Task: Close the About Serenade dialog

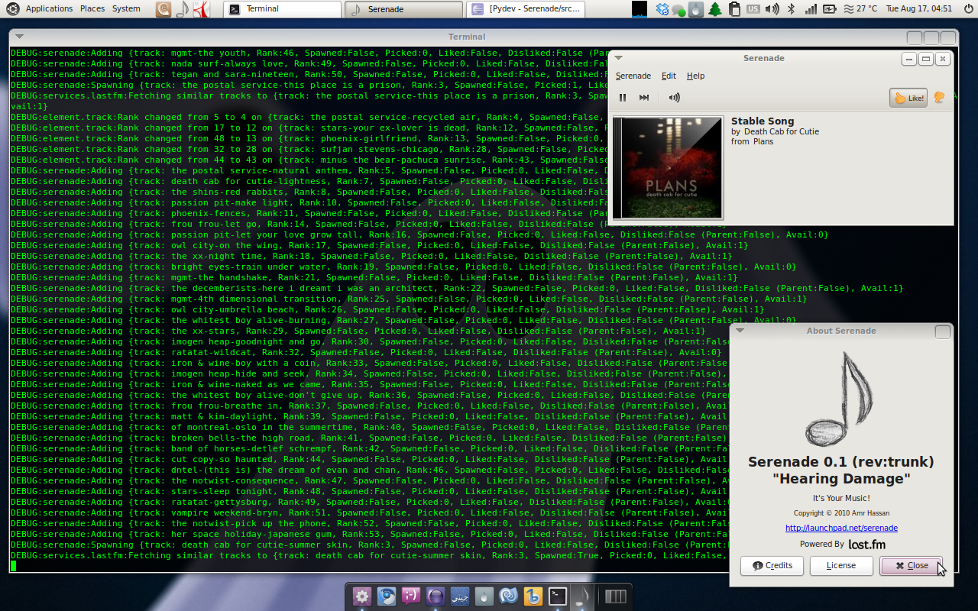Action: (911, 565)
